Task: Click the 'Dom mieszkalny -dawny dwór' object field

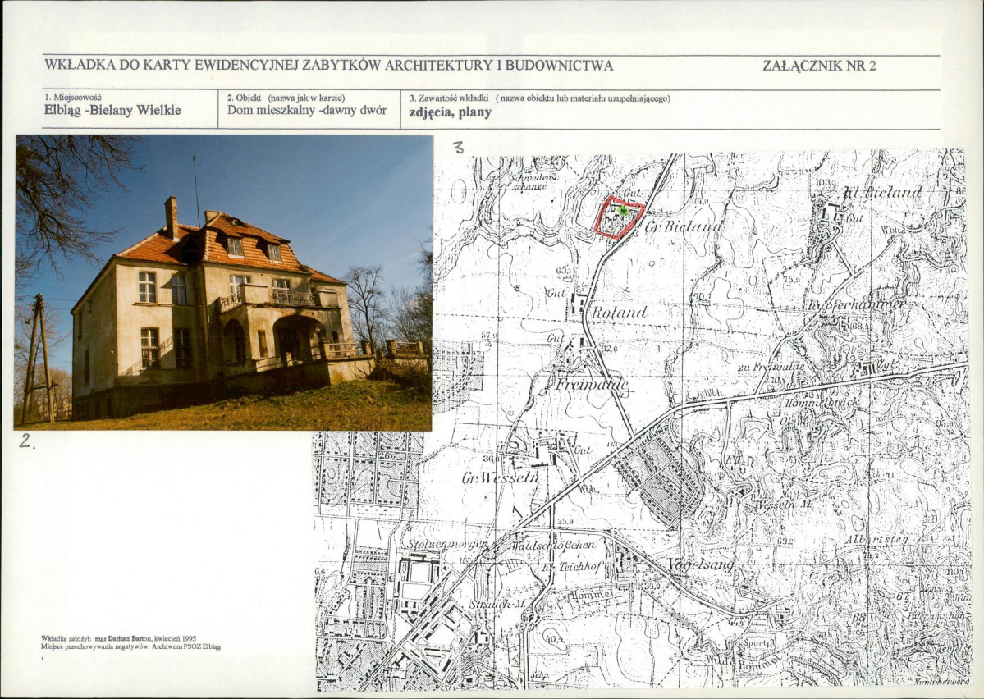Action: 307,111
